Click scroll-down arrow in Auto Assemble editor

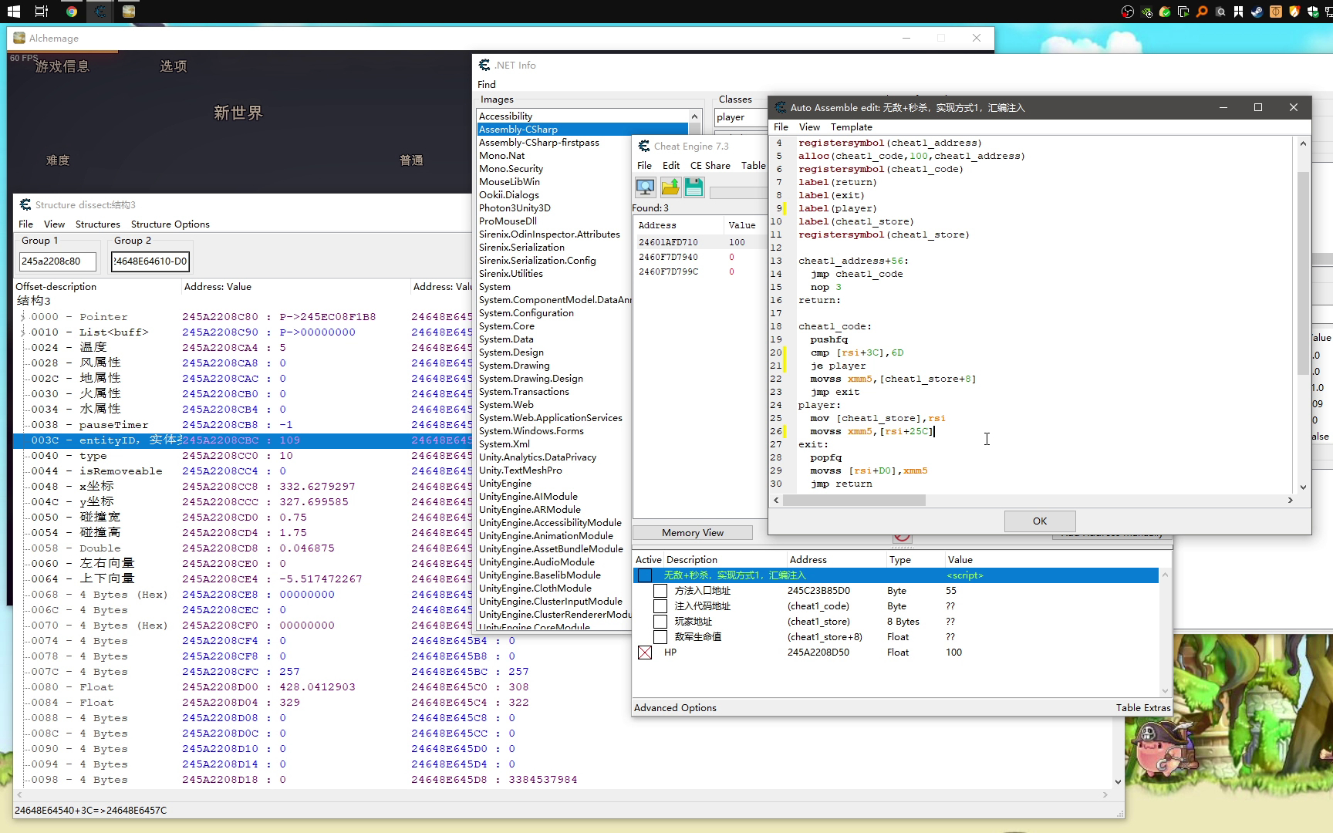[1303, 487]
